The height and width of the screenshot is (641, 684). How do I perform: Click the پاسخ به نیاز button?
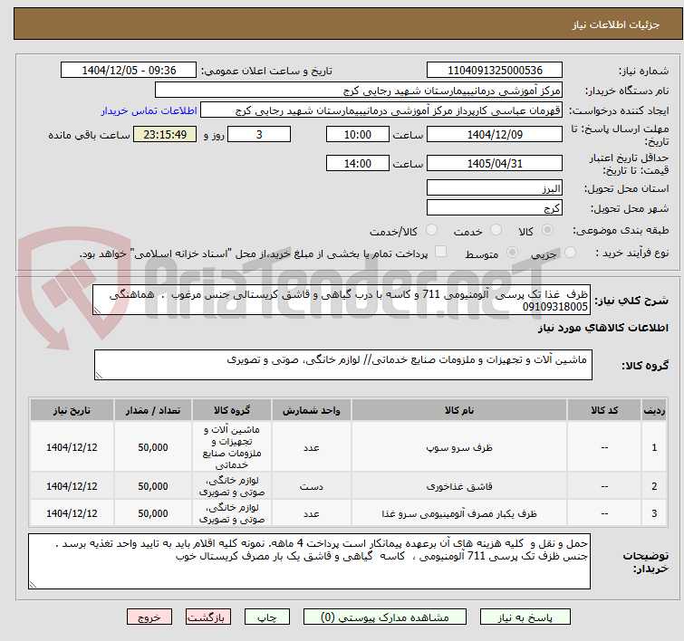coord(525,617)
